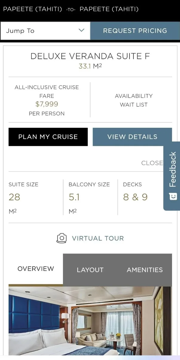180x360 pixels.
Task: Click the Papeete (Tahiti) itinerary header
Action: tap(71, 9)
